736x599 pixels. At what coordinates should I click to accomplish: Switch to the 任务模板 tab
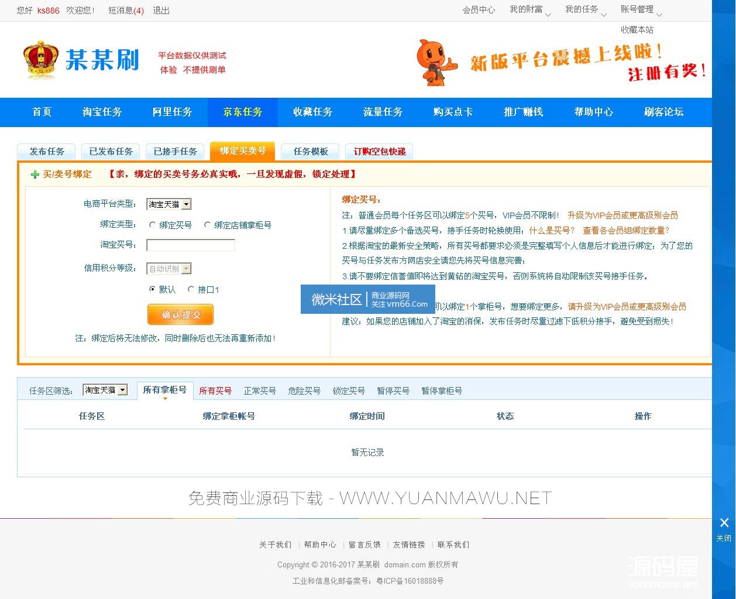click(311, 152)
